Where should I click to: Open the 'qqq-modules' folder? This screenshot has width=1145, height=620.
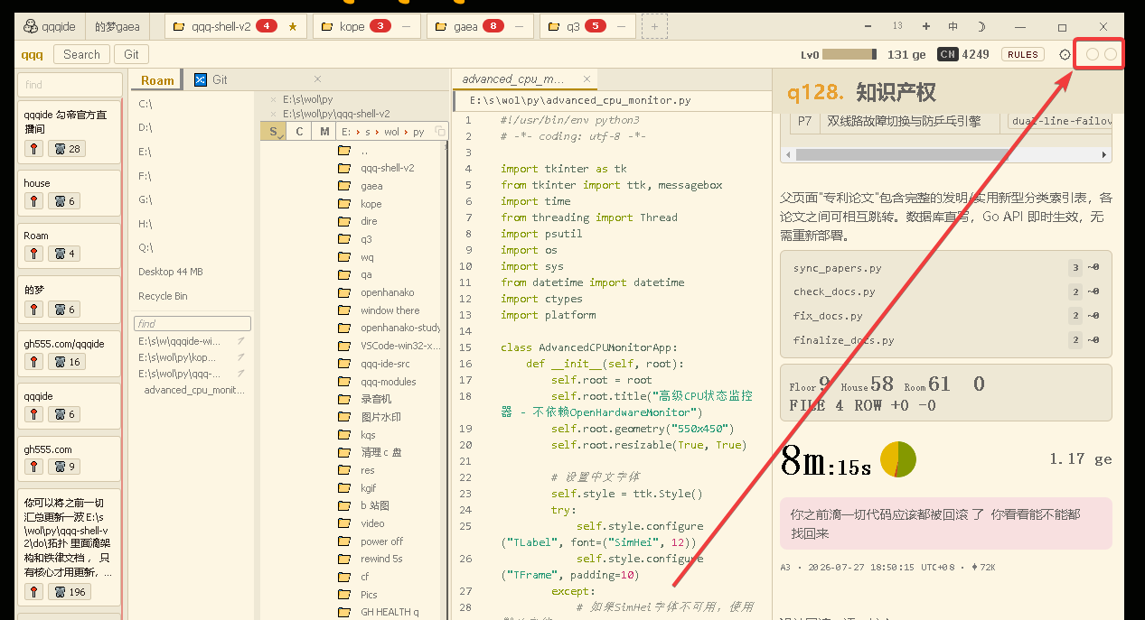(x=389, y=382)
